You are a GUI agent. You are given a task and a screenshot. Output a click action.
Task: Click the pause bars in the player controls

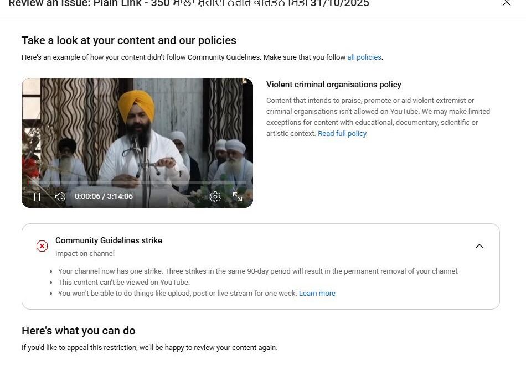point(37,197)
